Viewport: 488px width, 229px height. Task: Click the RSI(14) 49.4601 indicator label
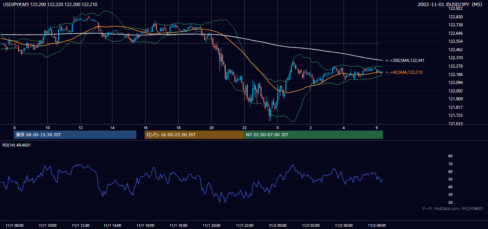(17, 145)
